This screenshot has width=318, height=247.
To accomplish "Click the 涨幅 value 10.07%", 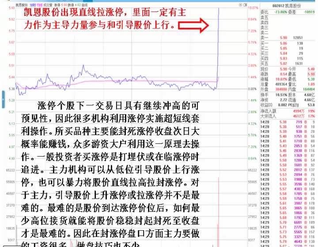I will tap(281, 79).
